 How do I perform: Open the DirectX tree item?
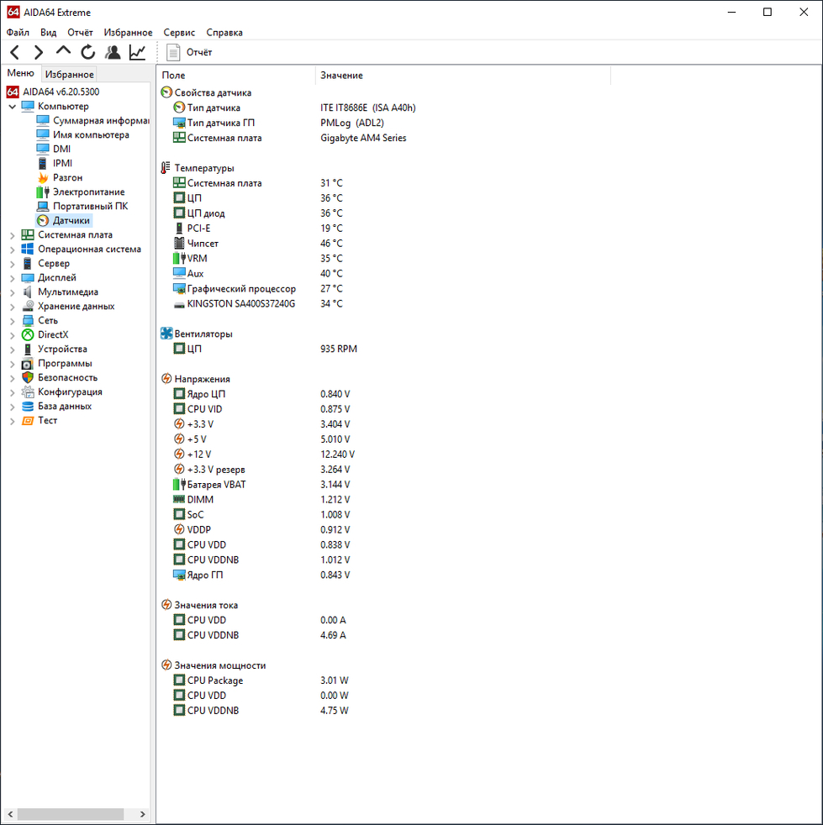[52, 334]
